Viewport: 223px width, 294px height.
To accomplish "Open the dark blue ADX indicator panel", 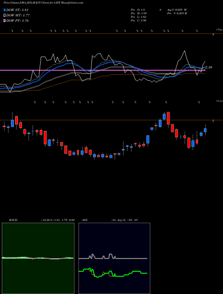I will click(114, 258).
